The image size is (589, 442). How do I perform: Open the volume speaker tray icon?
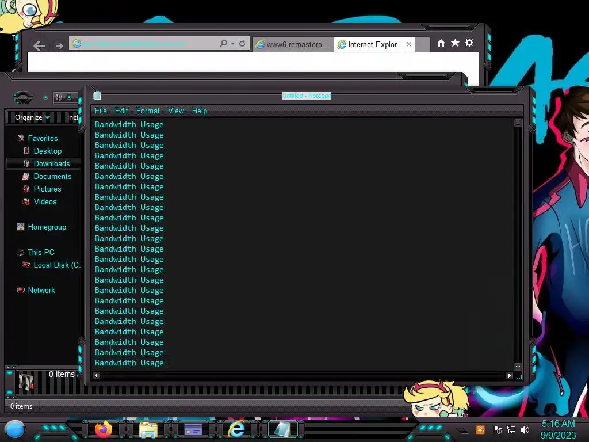pyautogui.click(x=525, y=430)
